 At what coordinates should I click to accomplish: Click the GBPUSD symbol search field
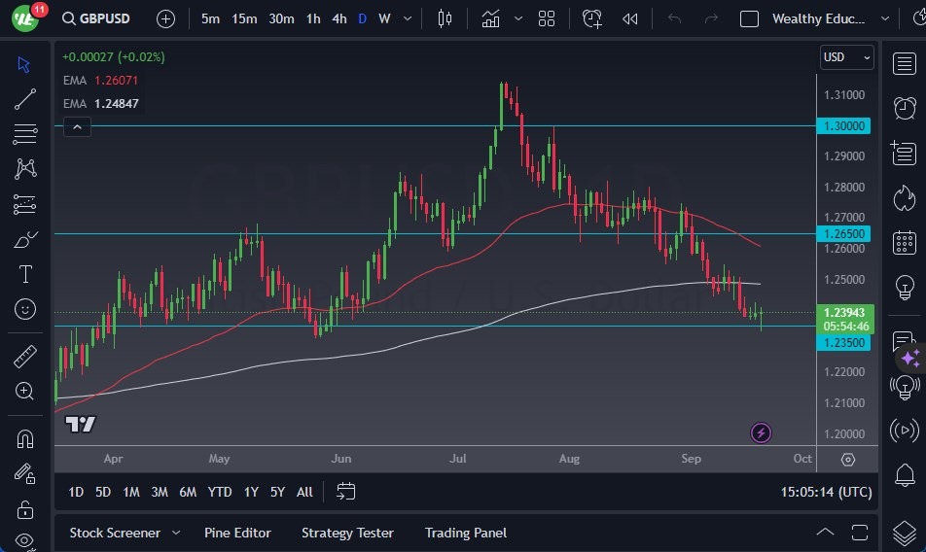[x=95, y=18]
